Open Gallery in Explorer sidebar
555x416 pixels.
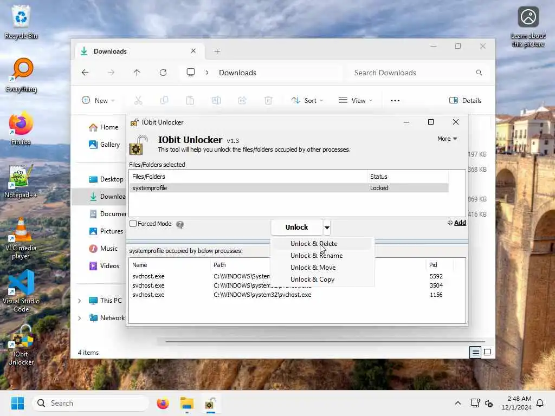tap(104, 144)
